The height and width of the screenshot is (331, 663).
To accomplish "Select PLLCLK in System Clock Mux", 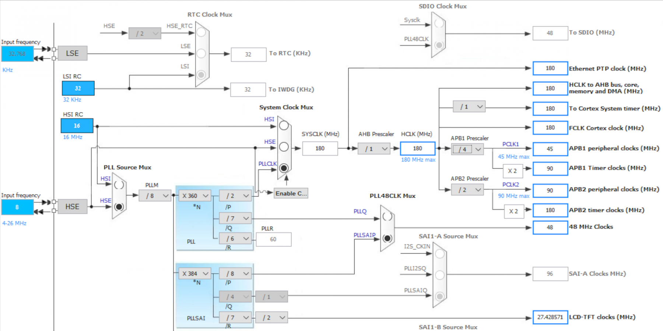I will (284, 168).
